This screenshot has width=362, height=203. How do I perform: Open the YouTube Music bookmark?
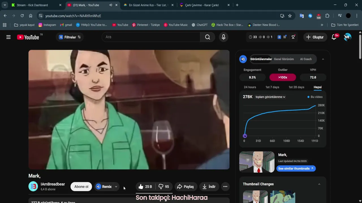click(x=176, y=25)
